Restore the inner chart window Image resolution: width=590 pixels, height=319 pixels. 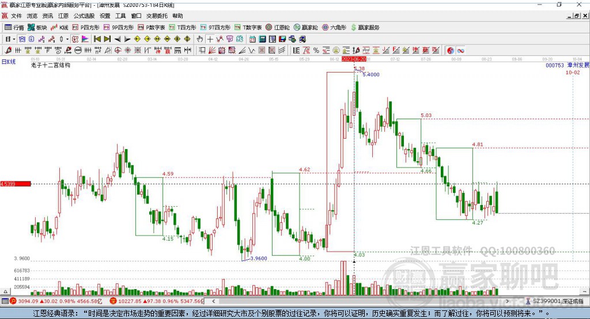click(x=577, y=16)
